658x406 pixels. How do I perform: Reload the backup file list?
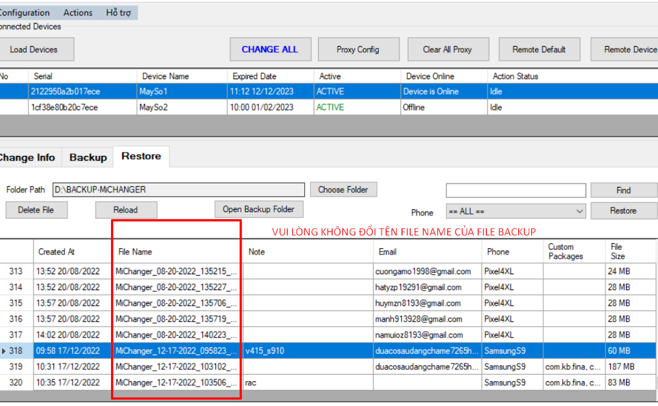tap(126, 210)
